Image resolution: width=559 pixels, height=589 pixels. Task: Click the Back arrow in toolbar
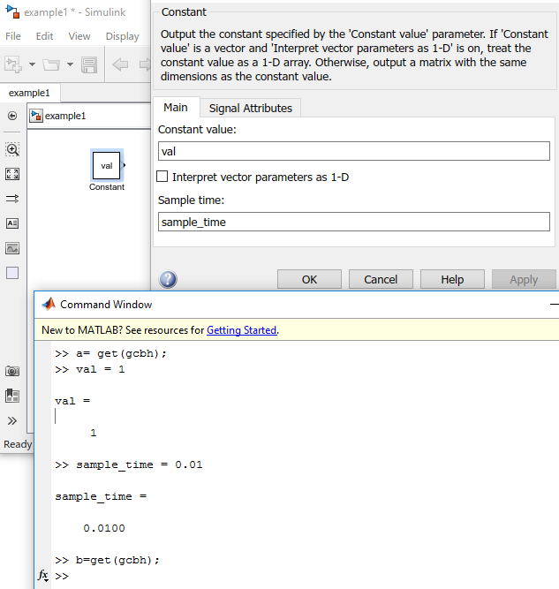(x=120, y=64)
